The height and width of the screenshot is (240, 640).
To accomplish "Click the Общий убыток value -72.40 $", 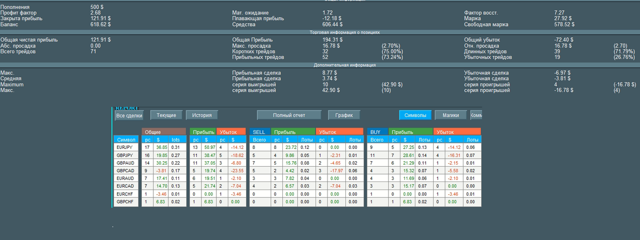I will pyautogui.click(x=564, y=40).
